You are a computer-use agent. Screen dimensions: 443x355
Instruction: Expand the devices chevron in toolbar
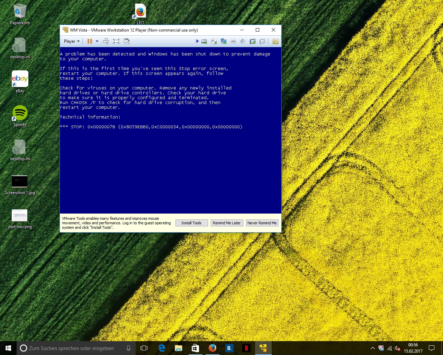(x=197, y=41)
